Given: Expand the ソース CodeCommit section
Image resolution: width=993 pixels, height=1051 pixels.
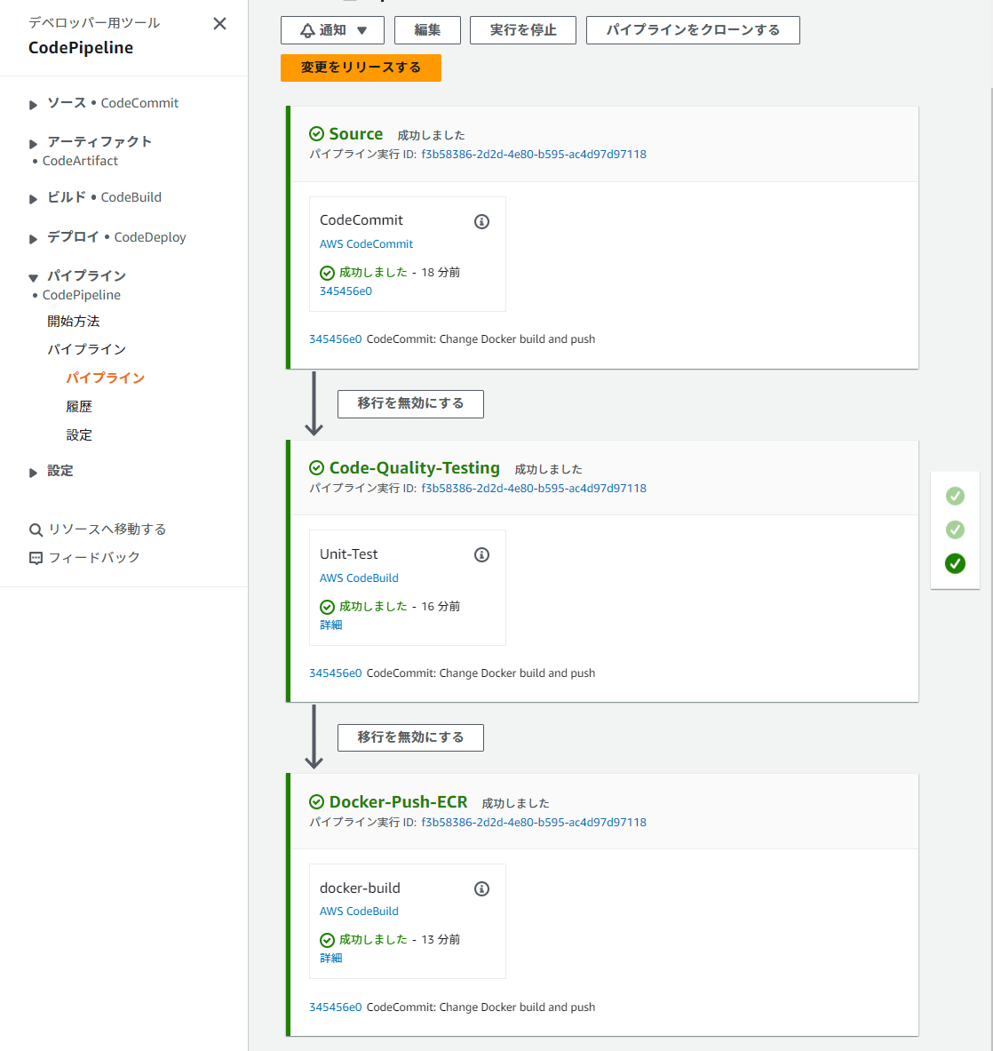Looking at the screenshot, I should click(33, 105).
